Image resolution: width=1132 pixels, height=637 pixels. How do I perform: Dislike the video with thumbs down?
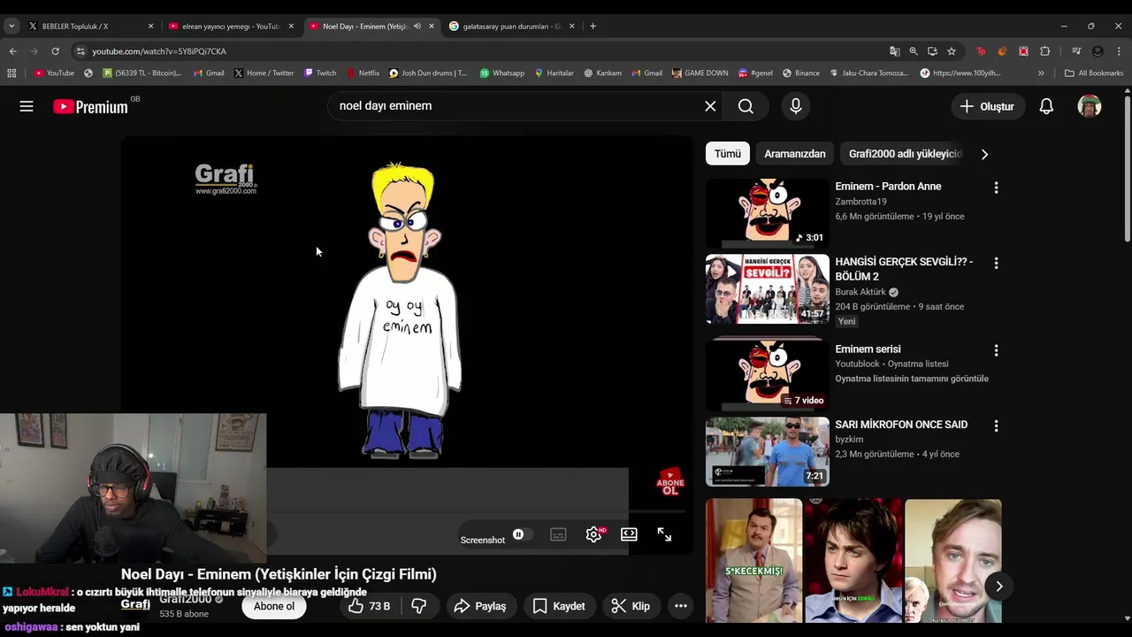(419, 606)
